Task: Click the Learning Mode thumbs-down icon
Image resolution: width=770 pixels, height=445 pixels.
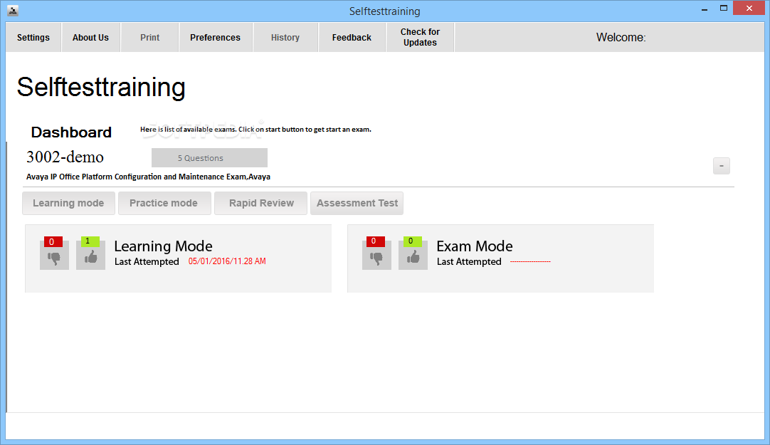Action: click(54, 257)
